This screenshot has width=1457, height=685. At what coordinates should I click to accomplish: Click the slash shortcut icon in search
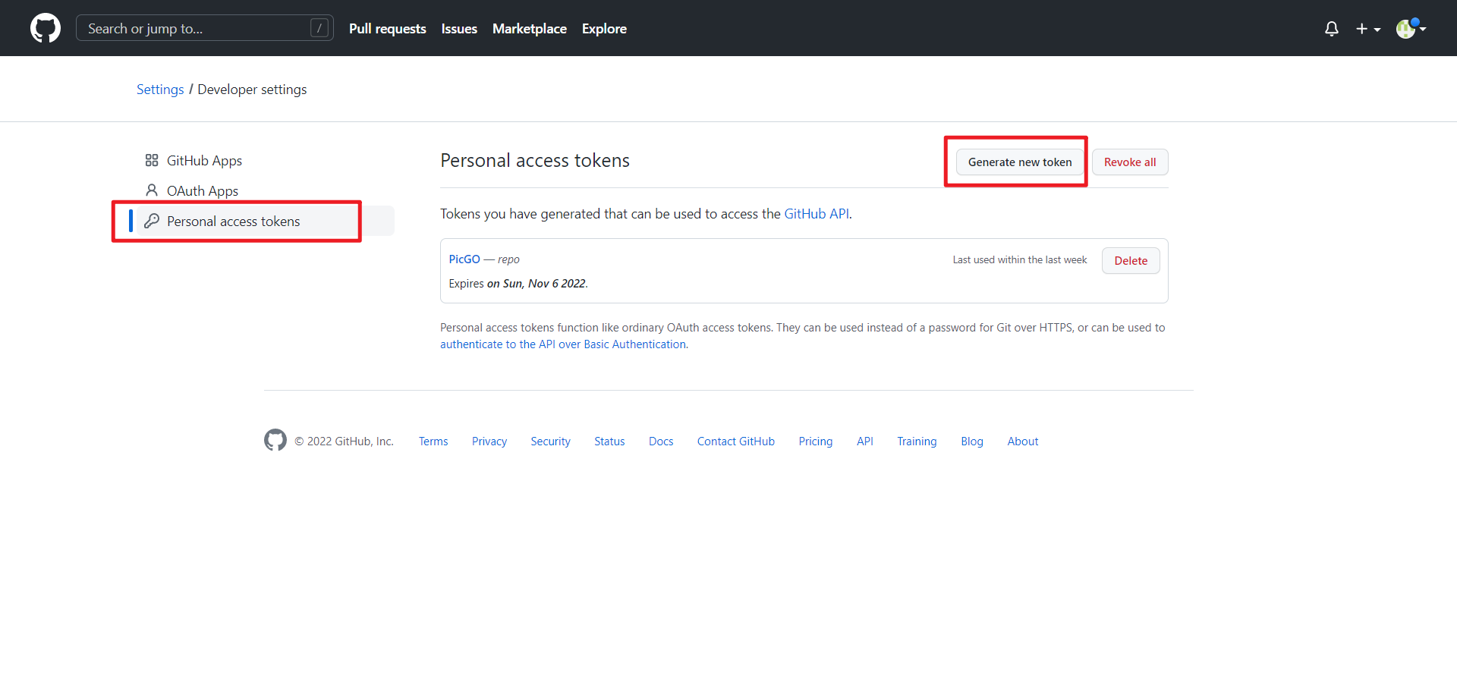coord(319,28)
